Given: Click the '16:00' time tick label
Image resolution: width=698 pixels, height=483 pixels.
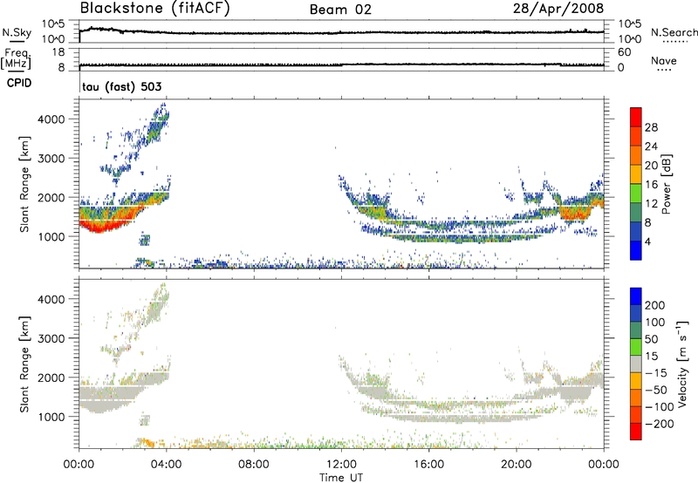Looking at the screenshot, I should tap(428, 465).
